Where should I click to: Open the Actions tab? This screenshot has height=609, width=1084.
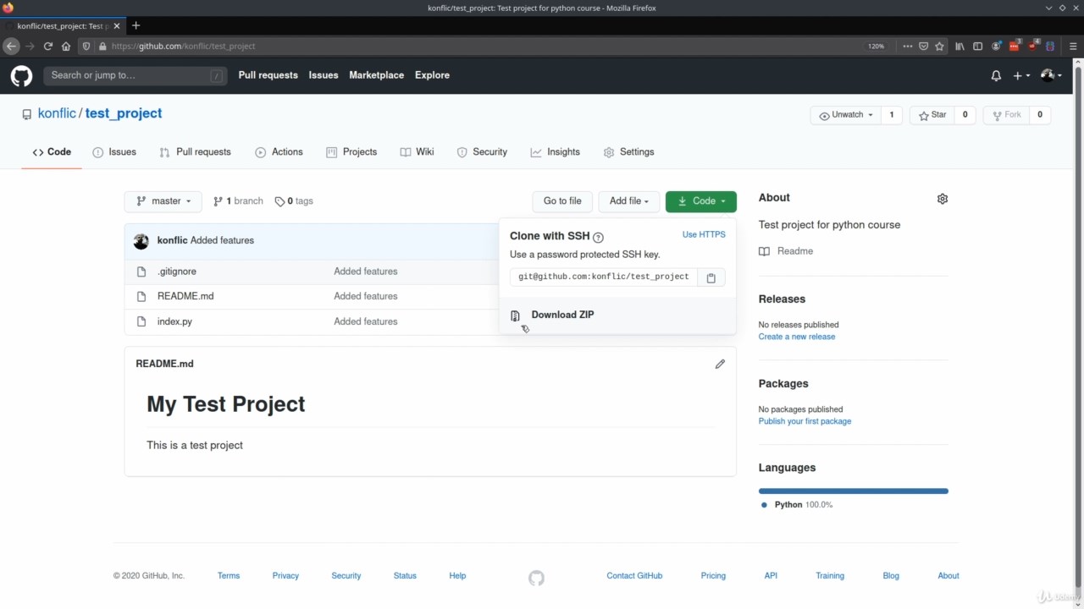pyautogui.click(x=279, y=152)
